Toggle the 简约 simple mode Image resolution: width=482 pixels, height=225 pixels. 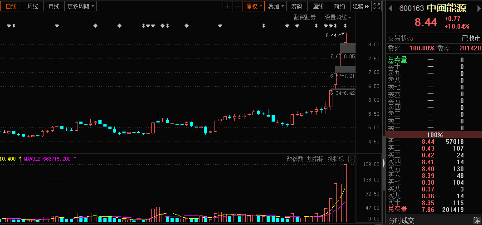pos(339,6)
